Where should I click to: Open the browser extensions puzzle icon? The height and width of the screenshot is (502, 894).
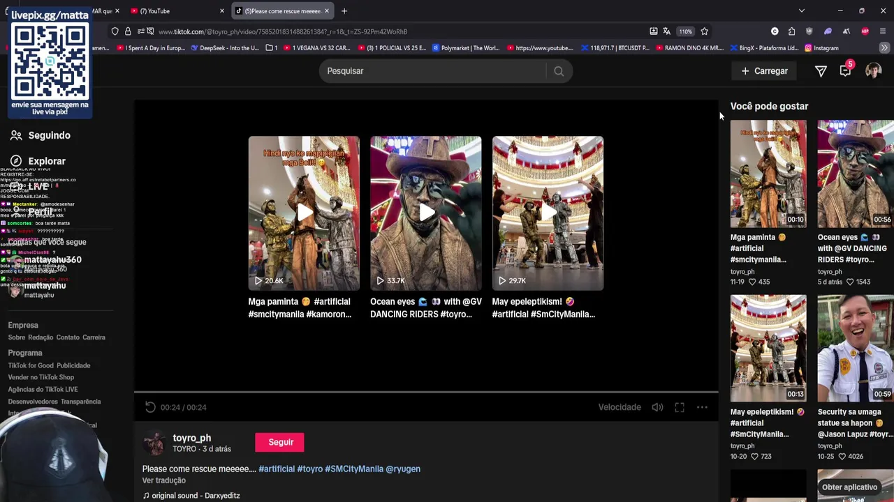[791, 31]
